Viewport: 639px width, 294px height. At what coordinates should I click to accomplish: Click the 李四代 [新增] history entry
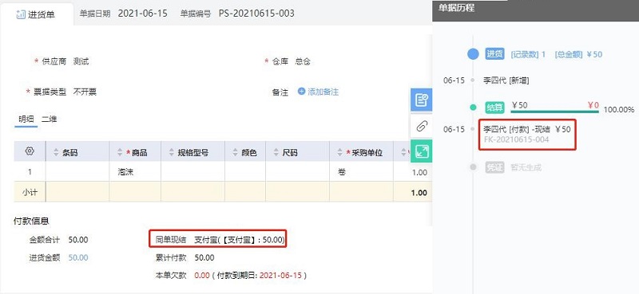click(506, 80)
